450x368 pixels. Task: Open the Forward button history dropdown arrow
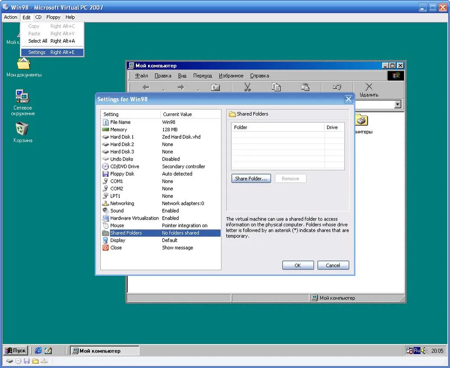pyautogui.click(x=198, y=90)
